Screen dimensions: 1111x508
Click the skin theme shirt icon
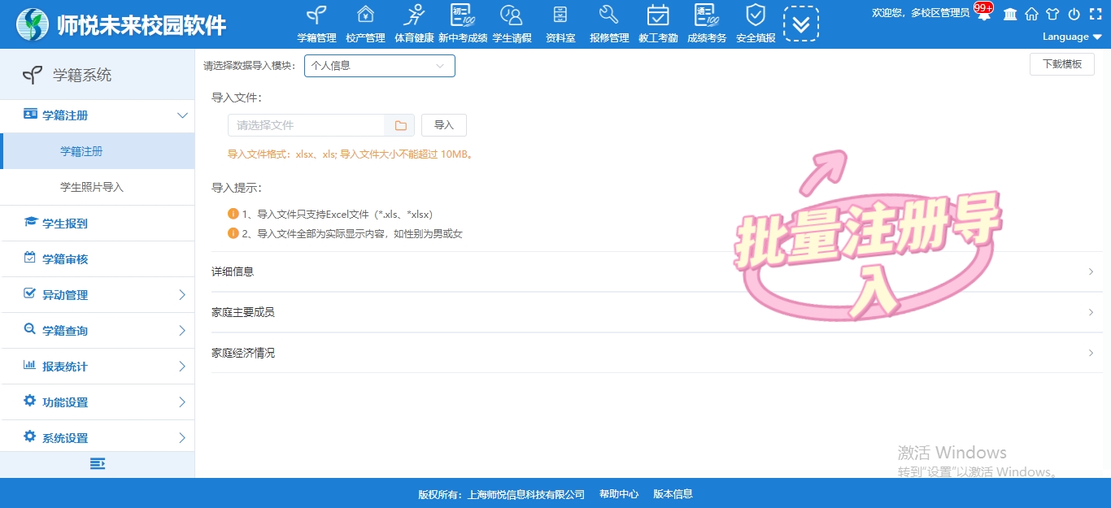pyautogui.click(x=1052, y=14)
